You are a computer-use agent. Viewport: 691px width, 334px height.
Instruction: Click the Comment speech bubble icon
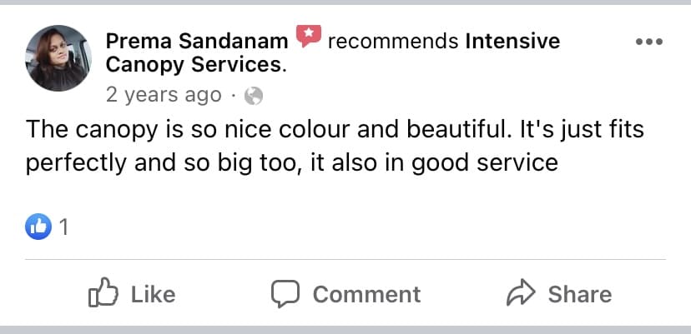(x=285, y=294)
